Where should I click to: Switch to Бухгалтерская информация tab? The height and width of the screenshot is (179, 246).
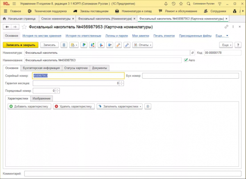[x=41, y=68]
